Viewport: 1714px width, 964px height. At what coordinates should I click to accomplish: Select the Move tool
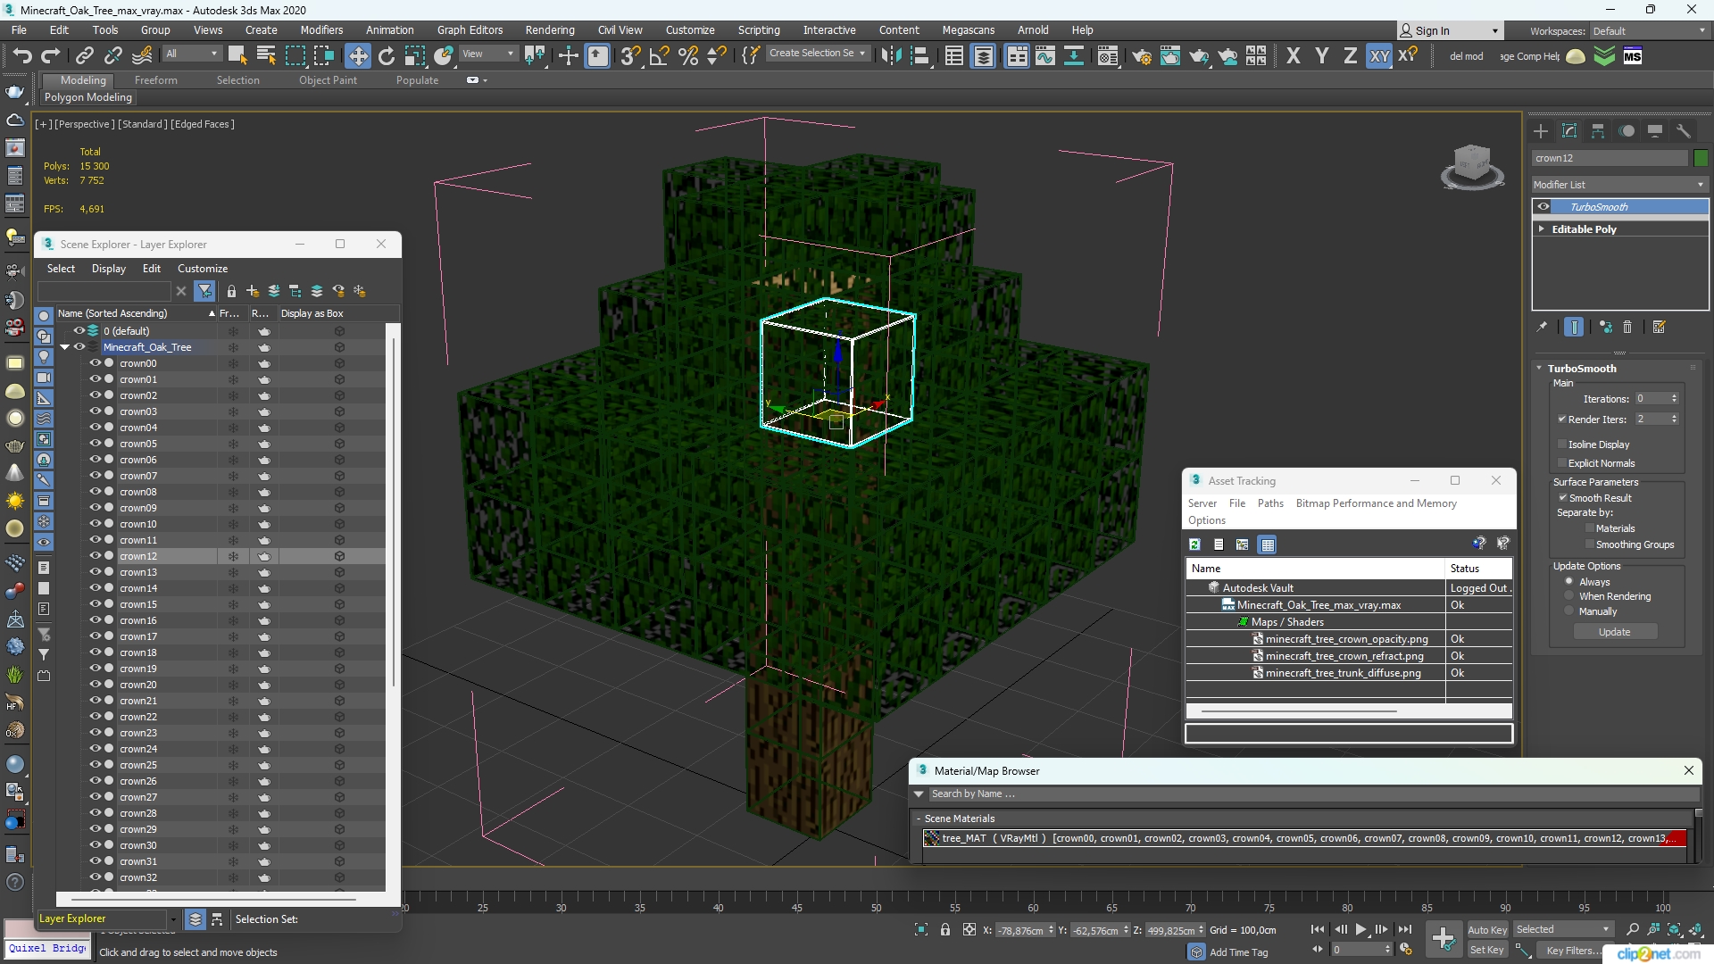(357, 55)
